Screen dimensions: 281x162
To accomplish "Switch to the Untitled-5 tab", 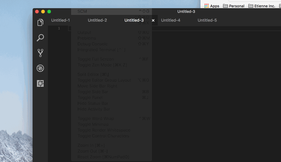I will click(207, 20).
